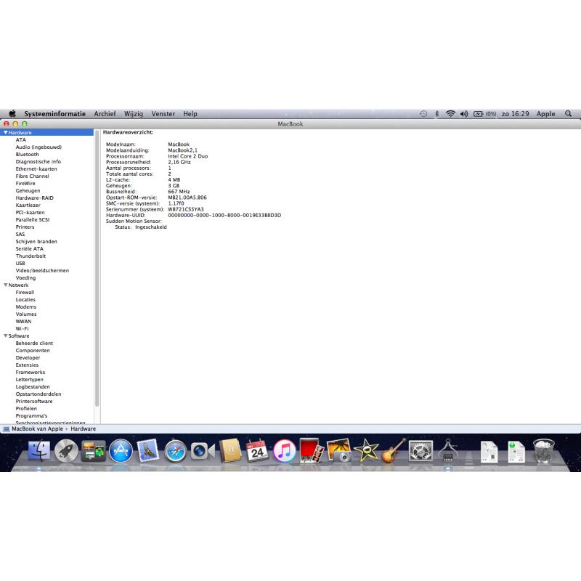Click Time Machine menu bar icon
The width and height of the screenshot is (581, 581).
423,114
